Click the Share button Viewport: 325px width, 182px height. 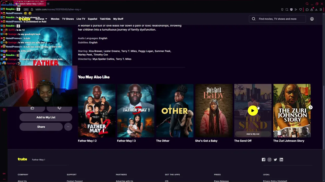click(x=41, y=127)
